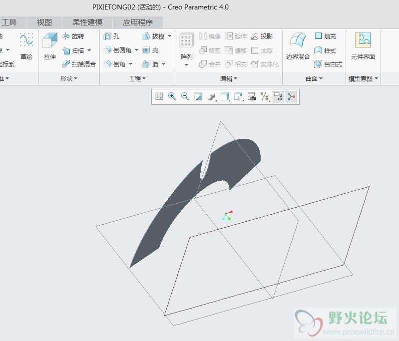This screenshot has width=399, height=341.
Task: Click the Mirror (镜像) tool
Action: (x=210, y=36)
